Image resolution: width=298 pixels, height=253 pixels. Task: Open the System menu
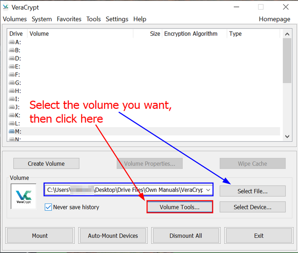[x=42, y=19]
